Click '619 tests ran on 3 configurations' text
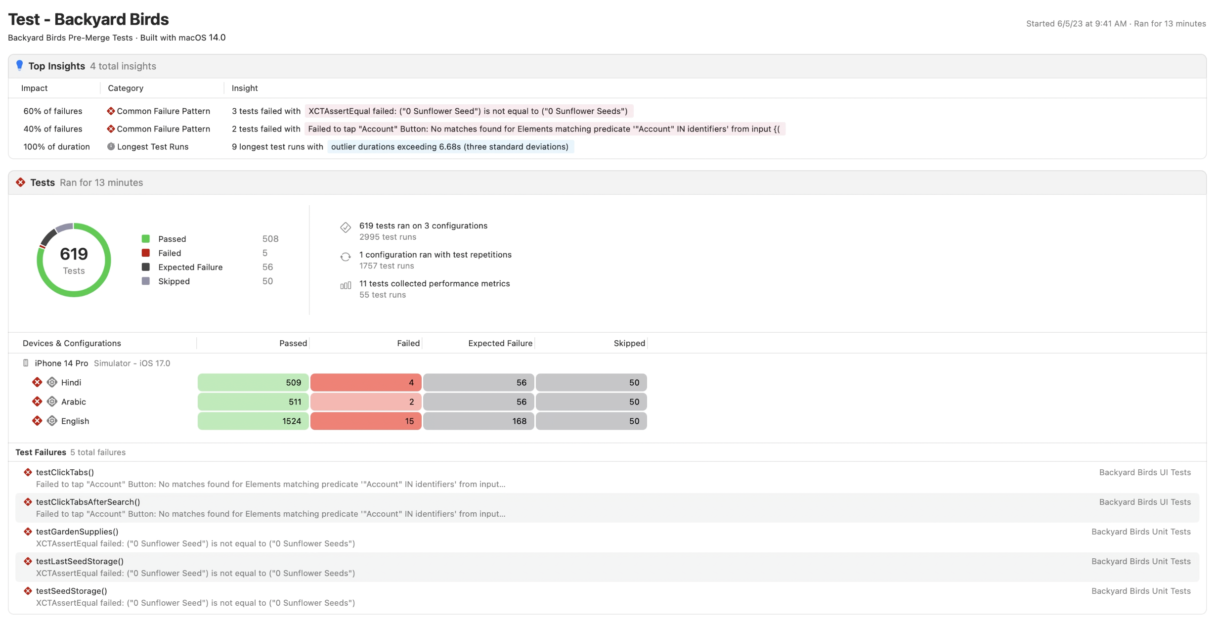Viewport: 1218px width, 624px height. pyautogui.click(x=423, y=225)
